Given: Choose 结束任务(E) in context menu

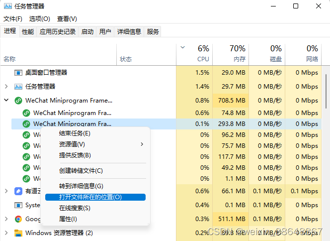Looking at the screenshot, I should [95, 133].
